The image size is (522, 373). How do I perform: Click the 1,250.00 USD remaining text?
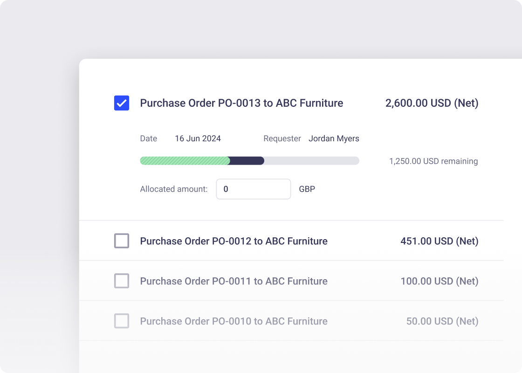coord(433,161)
